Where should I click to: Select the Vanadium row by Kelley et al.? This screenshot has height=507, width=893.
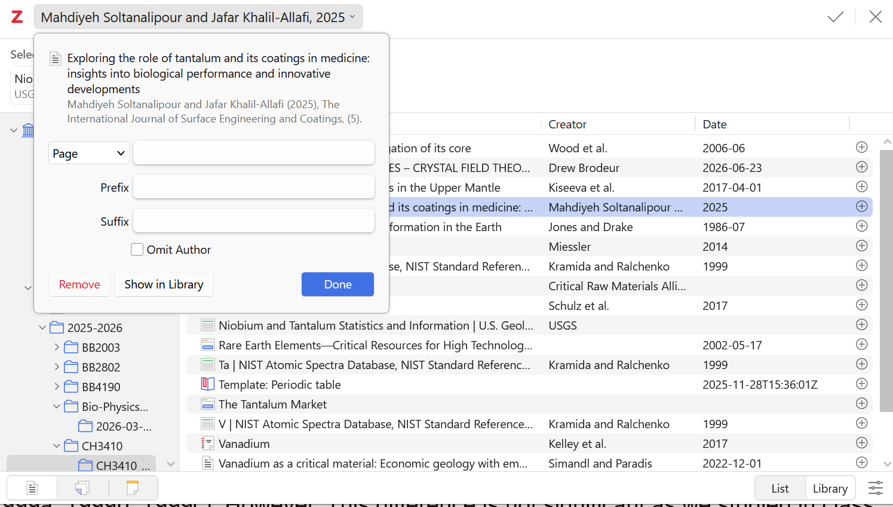click(x=529, y=444)
